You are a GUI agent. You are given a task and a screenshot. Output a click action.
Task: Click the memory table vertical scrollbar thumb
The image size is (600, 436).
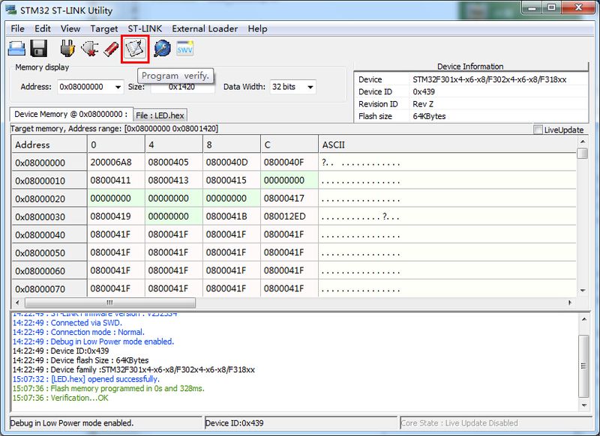[x=583, y=154]
